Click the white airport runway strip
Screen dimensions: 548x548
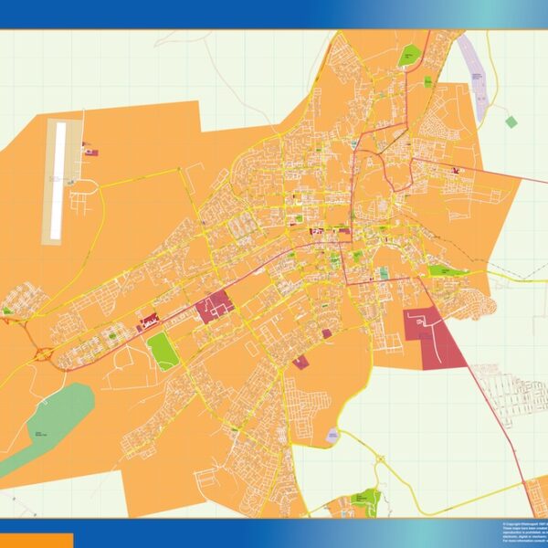58,181
